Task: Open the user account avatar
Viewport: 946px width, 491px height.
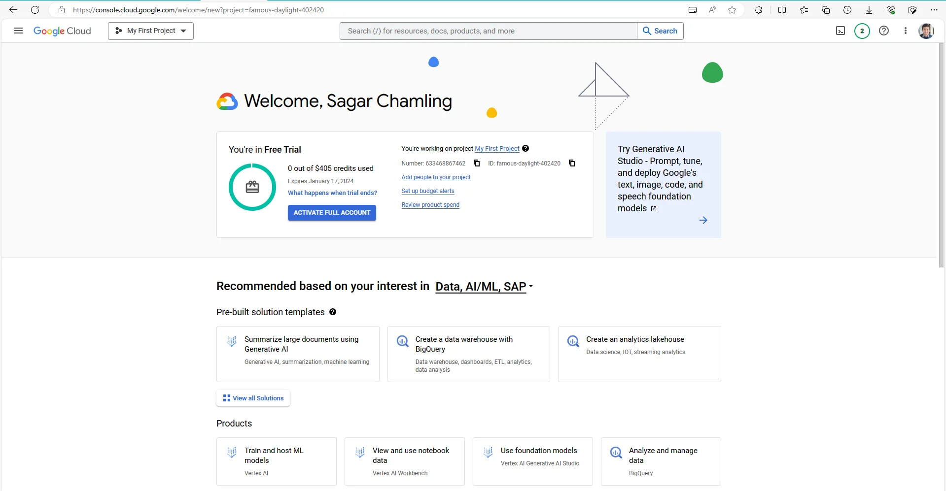Action: pyautogui.click(x=926, y=31)
